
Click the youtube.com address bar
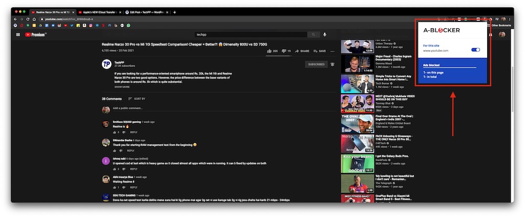click(234, 19)
